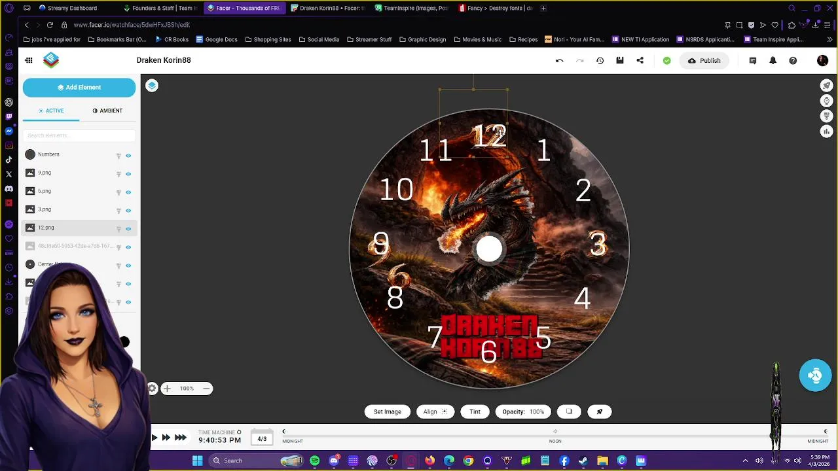This screenshot has width=838, height=471.
Task: Open the Streamer Stuff bookmarks folder
Action: pos(368,39)
